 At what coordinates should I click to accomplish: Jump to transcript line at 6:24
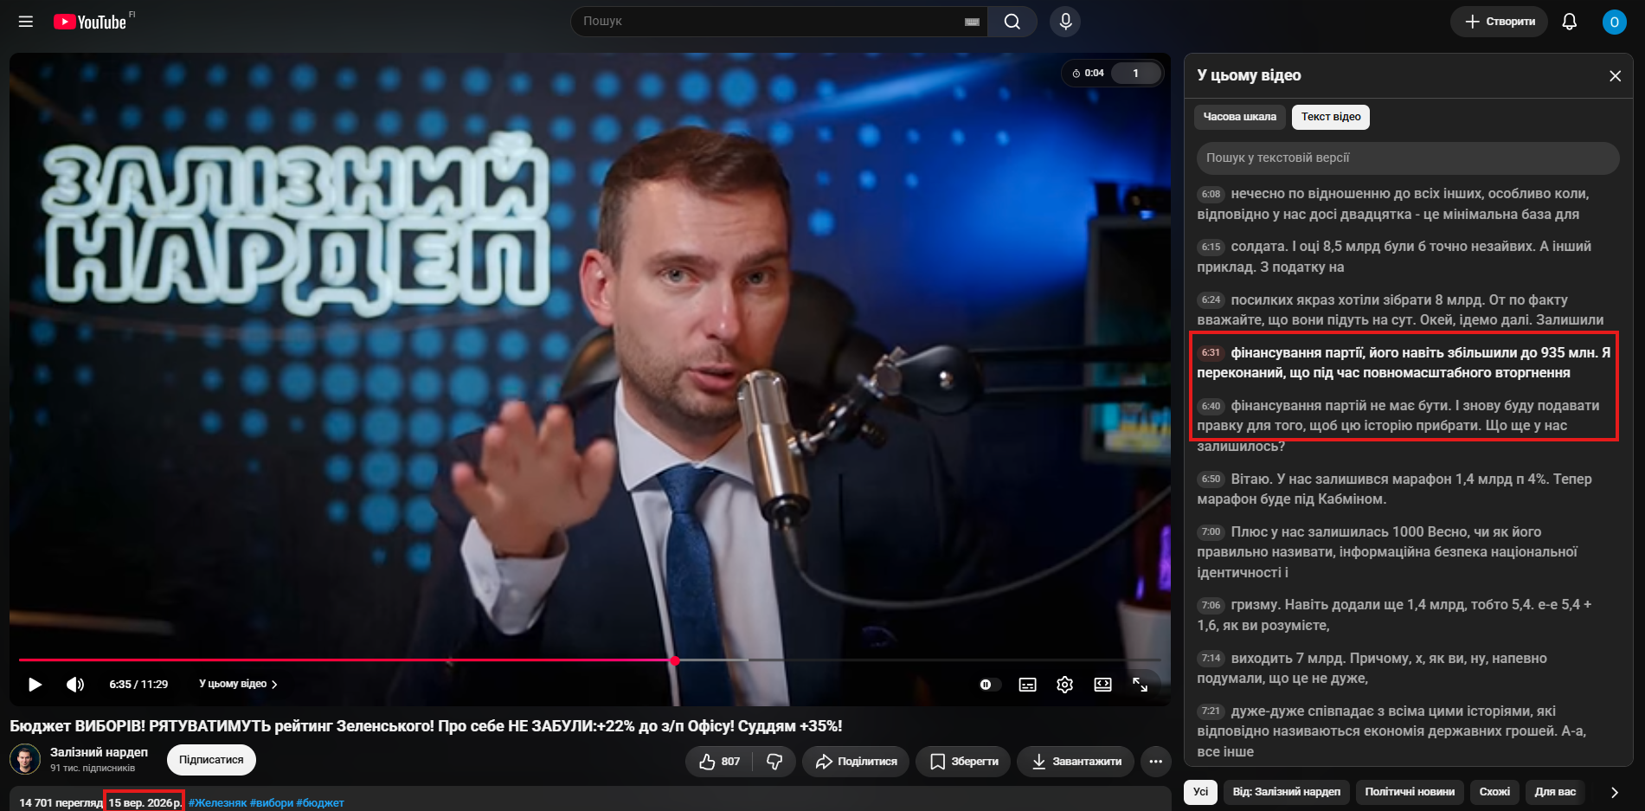[1406, 310]
